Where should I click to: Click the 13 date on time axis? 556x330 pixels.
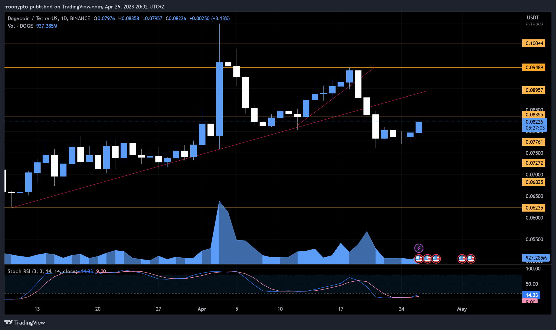37,309
